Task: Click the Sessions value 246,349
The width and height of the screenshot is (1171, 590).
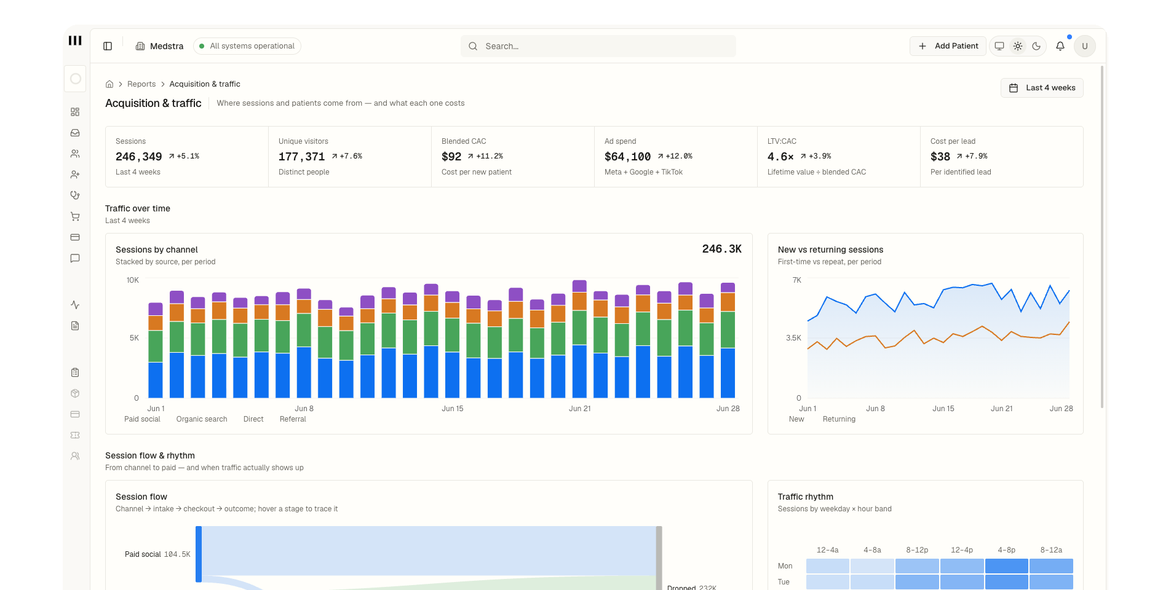Action: pos(139,157)
